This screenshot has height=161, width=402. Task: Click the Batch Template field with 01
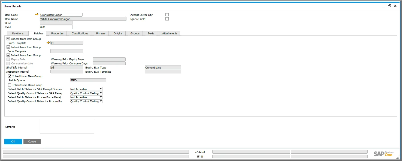pos(67,43)
